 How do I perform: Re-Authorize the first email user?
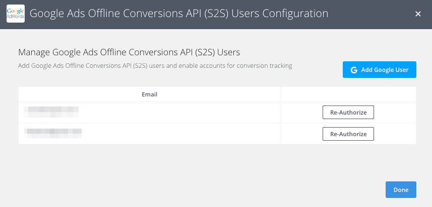tap(348, 112)
